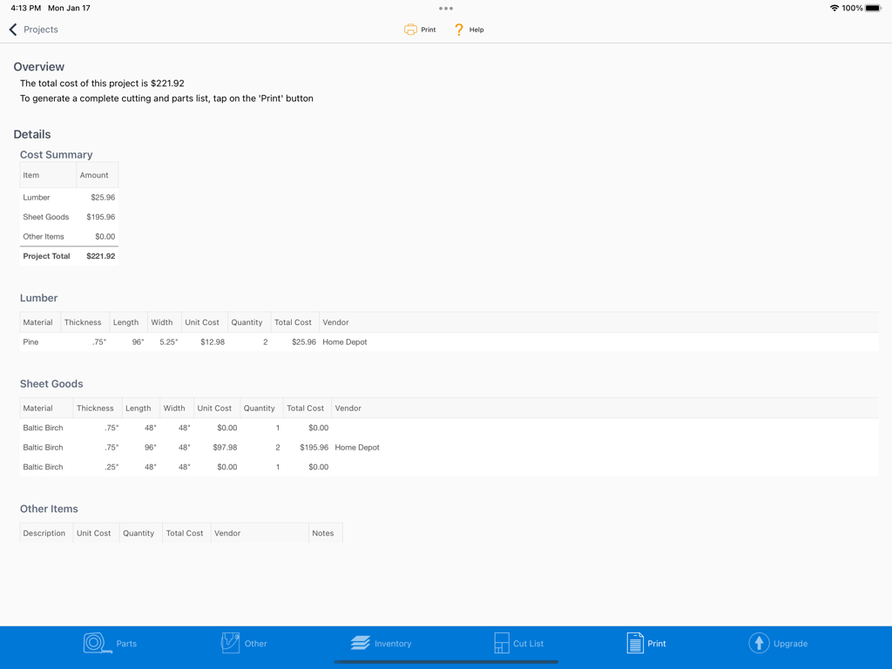
Task: Switch to the Inventory tab
Action: click(x=382, y=643)
